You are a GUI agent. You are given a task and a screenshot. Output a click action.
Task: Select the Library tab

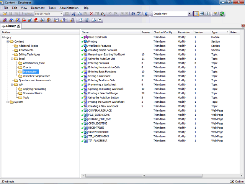[11, 26]
